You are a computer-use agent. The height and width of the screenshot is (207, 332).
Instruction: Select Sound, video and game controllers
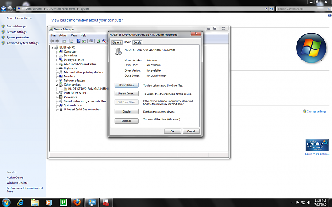(x=85, y=101)
